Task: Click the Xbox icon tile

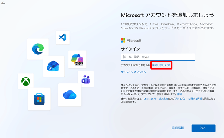Action: 26,81
